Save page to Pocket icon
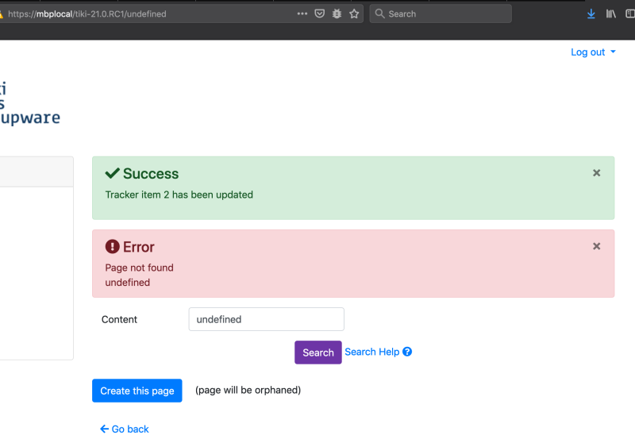The height and width of the screenshot is (443, 635). [x=320, y=13]
